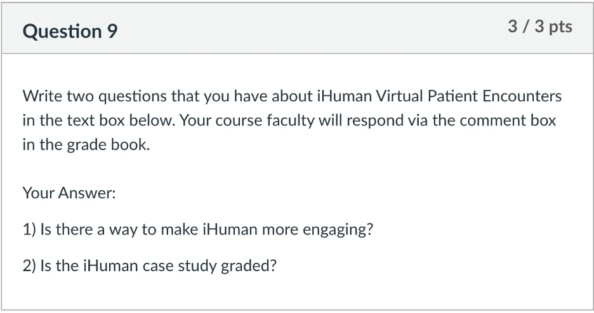
Task: Click answer 1 about making iHuman engaging
Action: [x=198, y=229]
